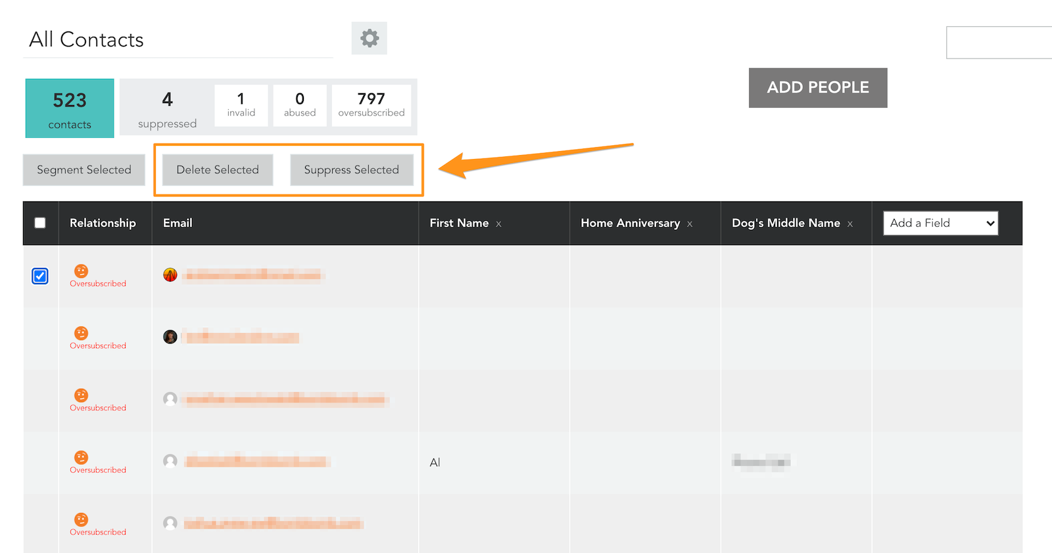Click the Oversubscribed face icon in the first row
This screenshot has height=553, width=1052.
(81, 271)
